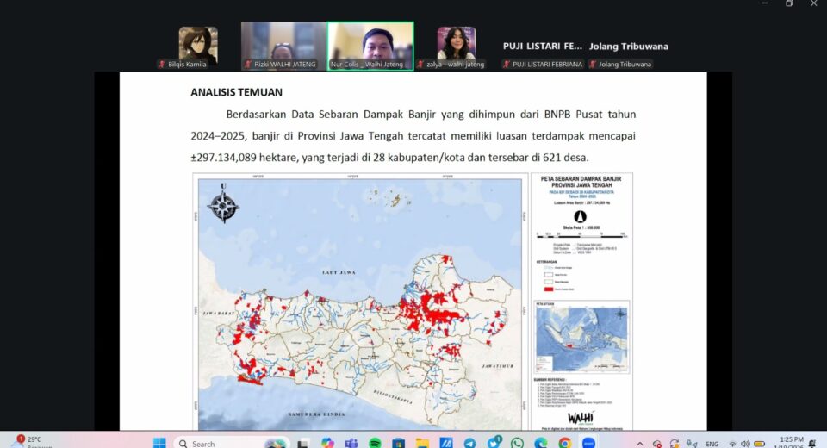
Task: Click the ANALISIS TEMUAN heading
Action: pyautogui.click(x=236, y=92)
